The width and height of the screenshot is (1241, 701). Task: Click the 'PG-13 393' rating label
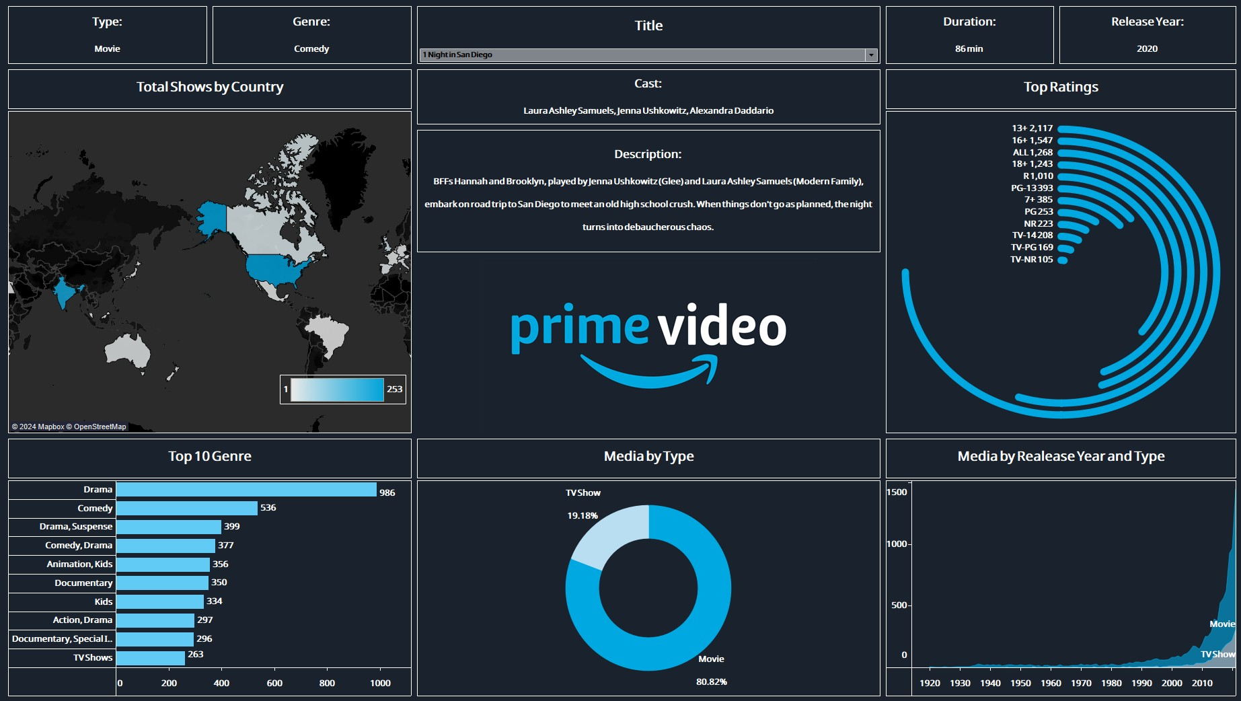(1032, 188)
